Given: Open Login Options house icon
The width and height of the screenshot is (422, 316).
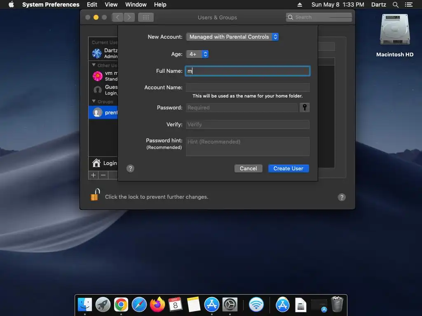Looking at the screenshot, I should click(x=96, y=163).
